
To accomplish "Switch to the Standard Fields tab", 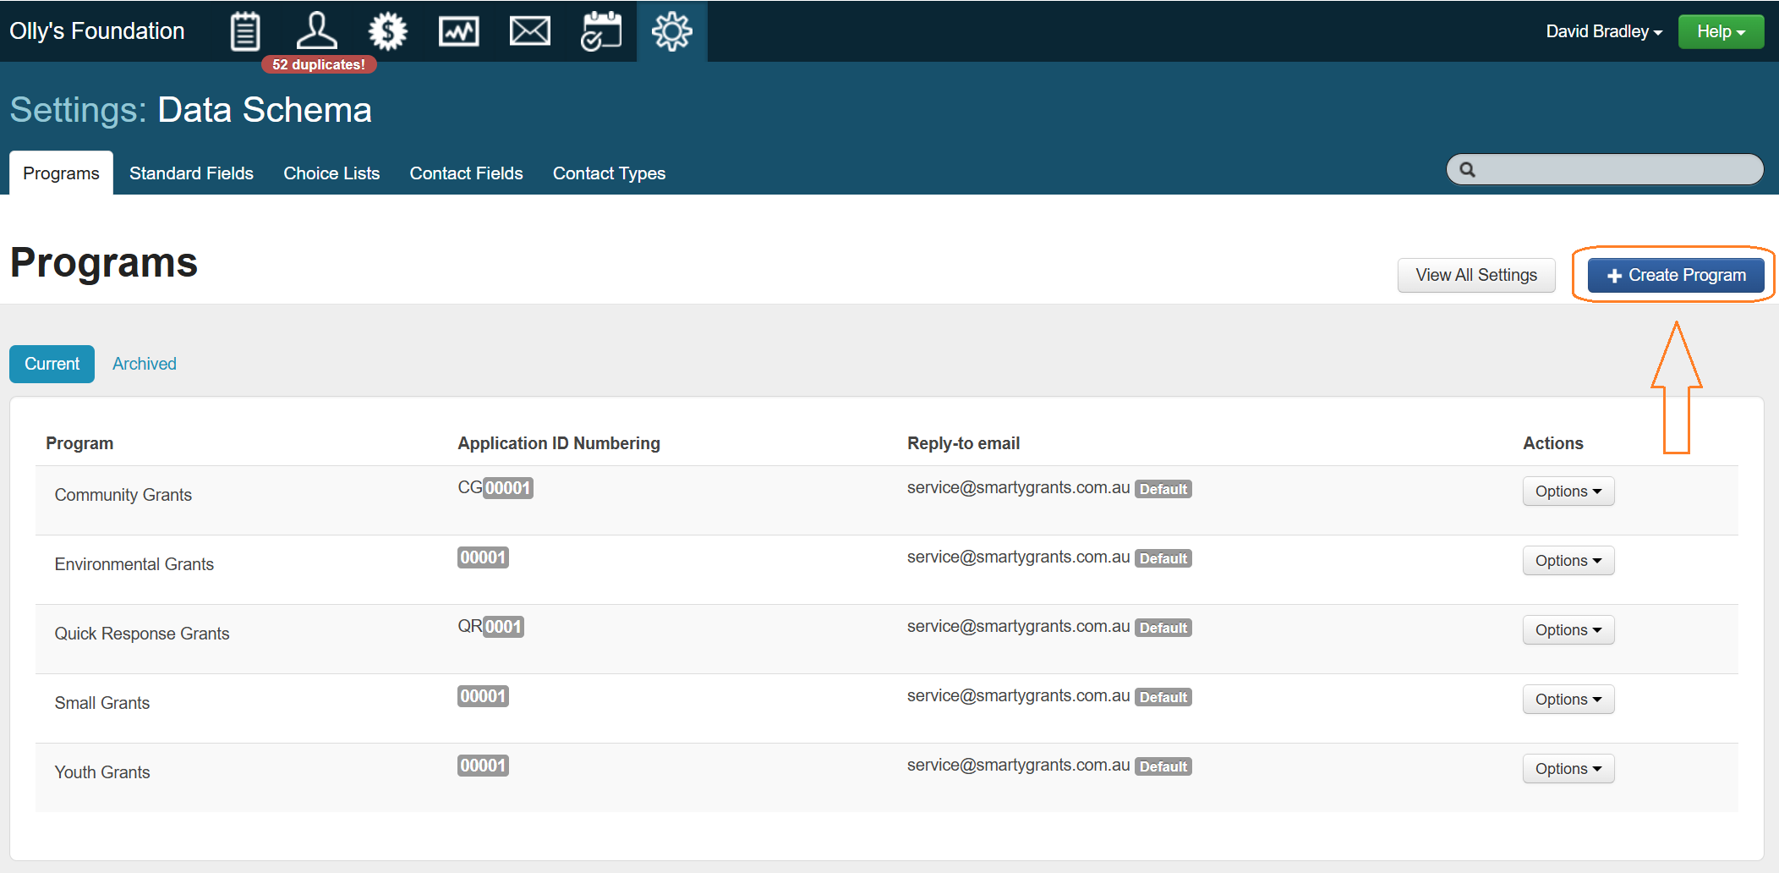I will click(x=191, y=173).
